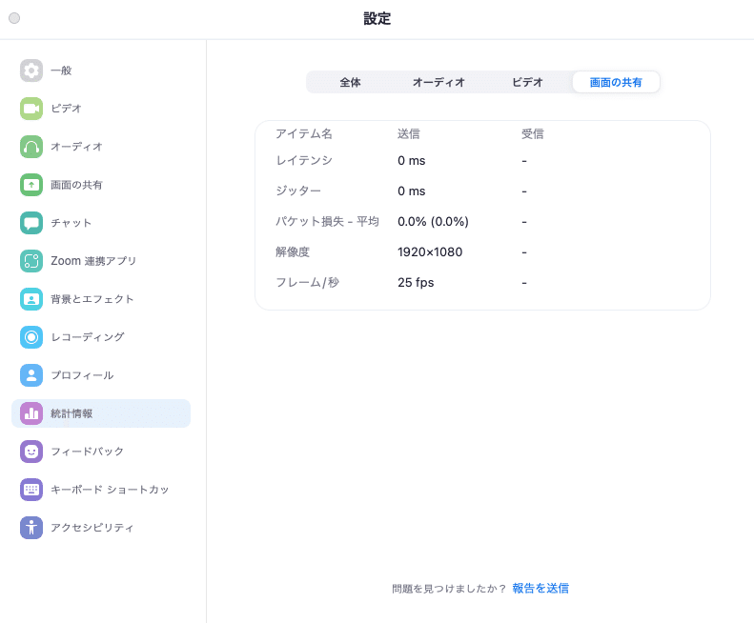Image resolution: width=754 pixels, height=623 pixels.
Task: Open the フィードバック settings label
Action: coord(87,452)
